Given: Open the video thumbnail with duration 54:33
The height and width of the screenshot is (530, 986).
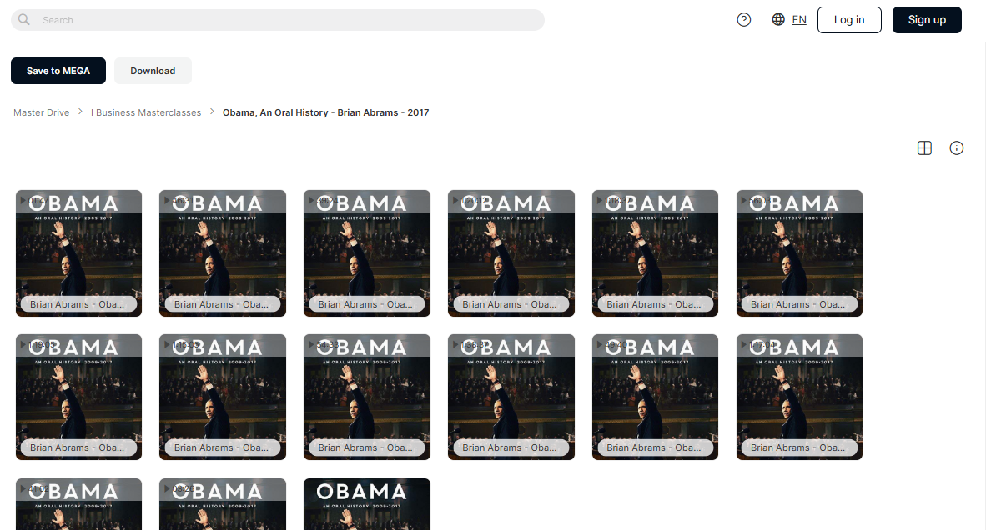Looking at the screenshot, I should coord(366,397).
